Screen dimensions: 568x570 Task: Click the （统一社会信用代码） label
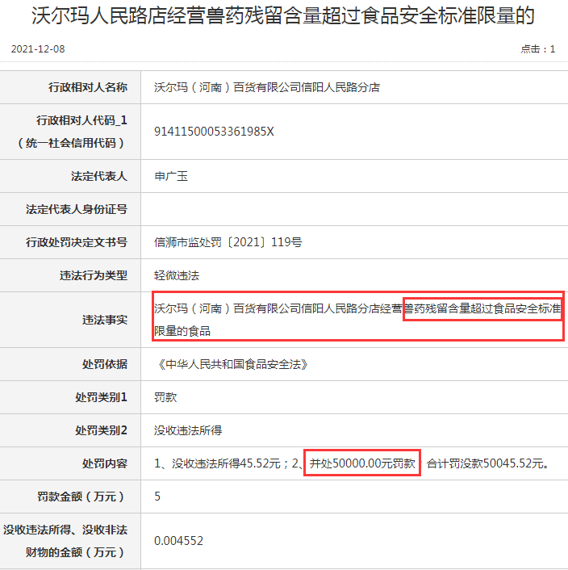click(71, 143)
